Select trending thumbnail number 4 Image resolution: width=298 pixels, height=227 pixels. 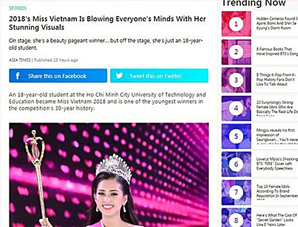pos(236,108)
